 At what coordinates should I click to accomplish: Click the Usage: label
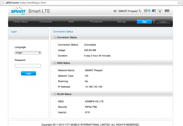[62, 50]
